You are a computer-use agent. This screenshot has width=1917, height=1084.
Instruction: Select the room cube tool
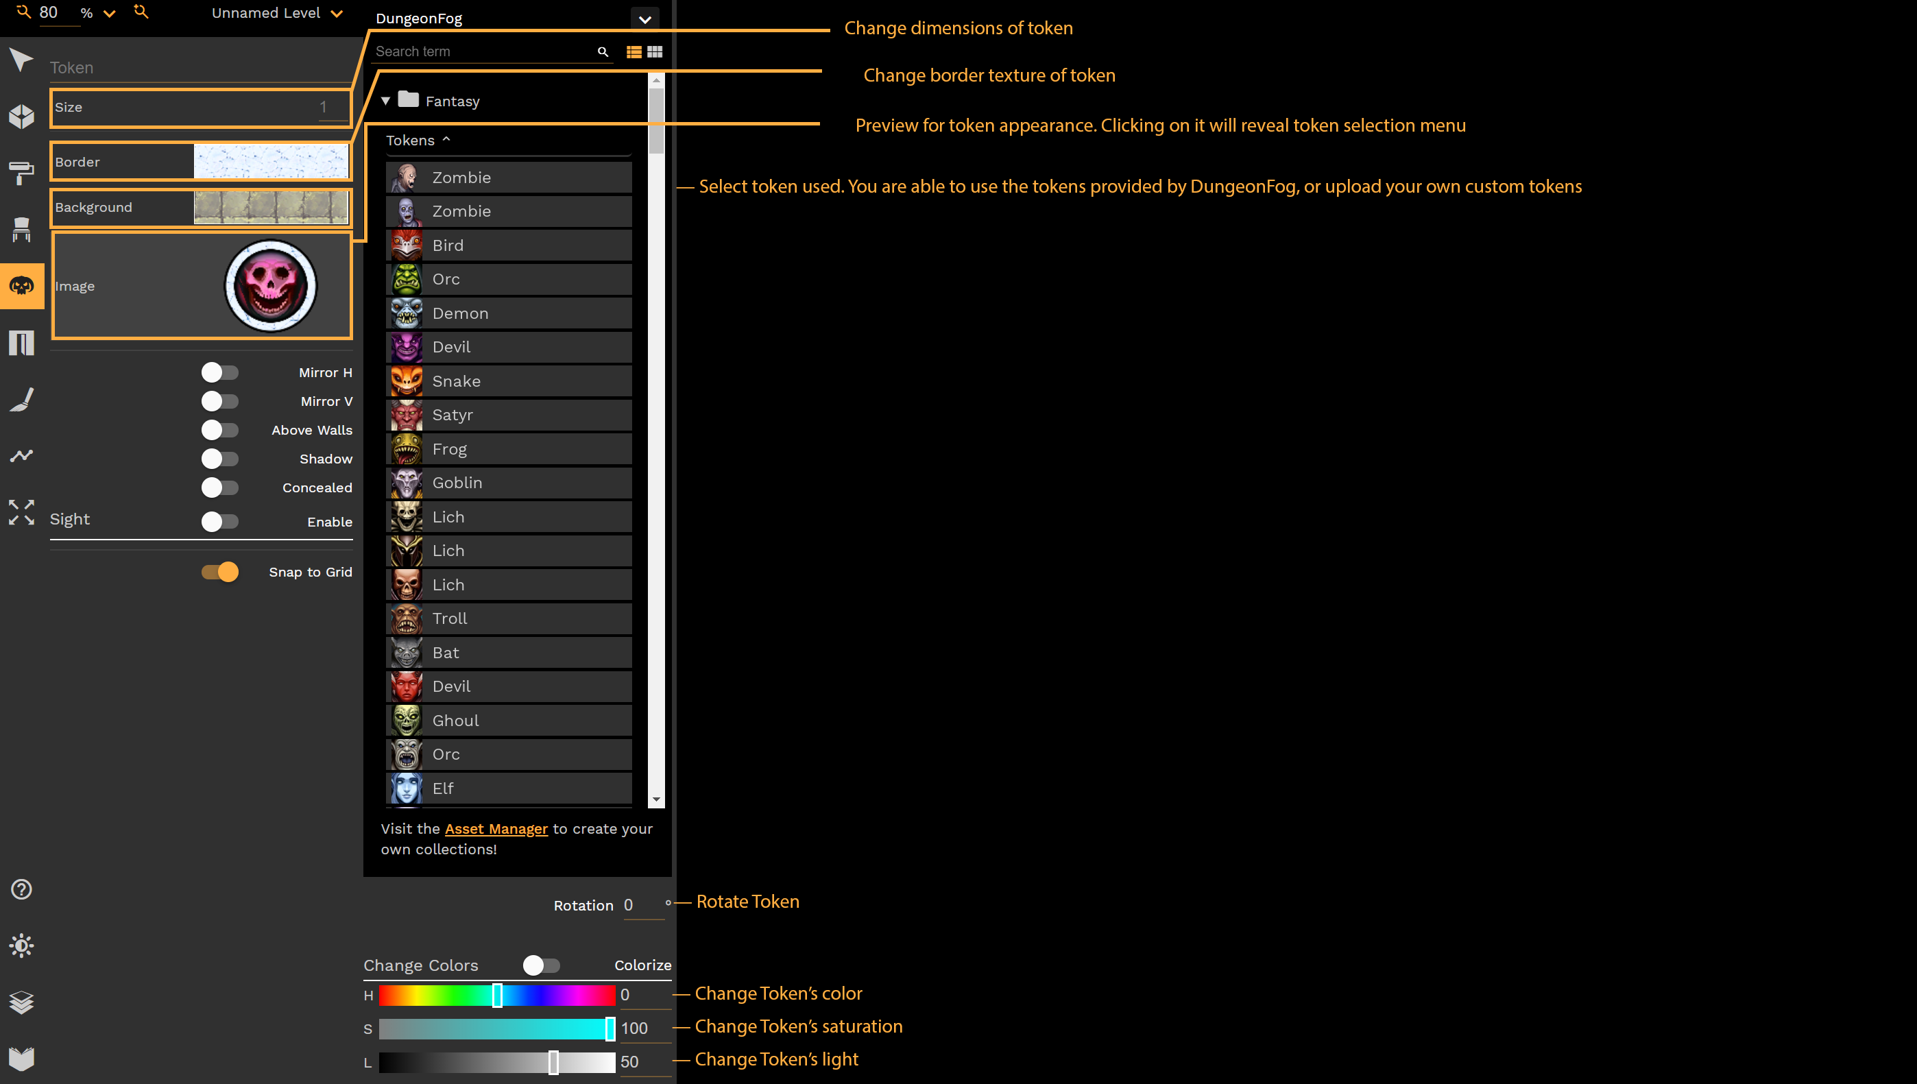pos(21,116)
